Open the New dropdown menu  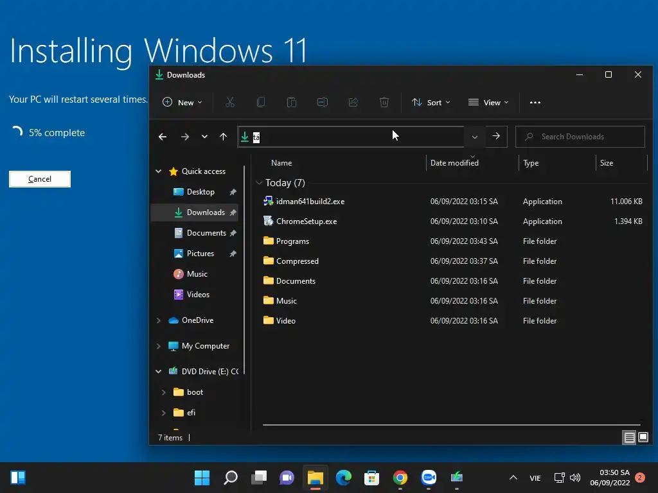coord(182,102)
